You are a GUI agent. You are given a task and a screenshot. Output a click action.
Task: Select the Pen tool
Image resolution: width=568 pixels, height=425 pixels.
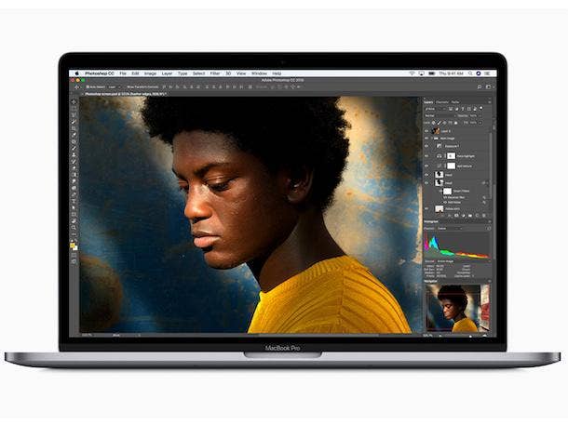(x=74, y=194)
